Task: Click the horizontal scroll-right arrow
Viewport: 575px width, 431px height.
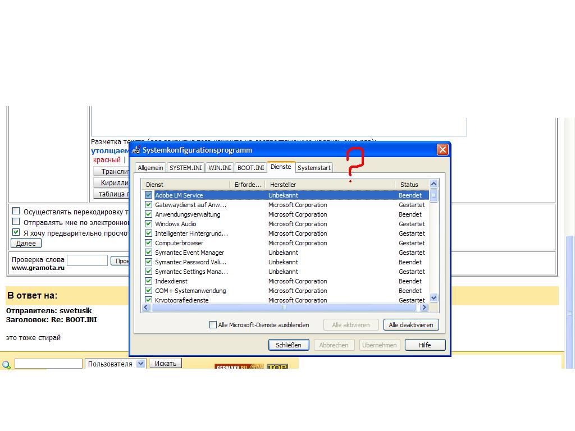Action: [x=424, y=308]
